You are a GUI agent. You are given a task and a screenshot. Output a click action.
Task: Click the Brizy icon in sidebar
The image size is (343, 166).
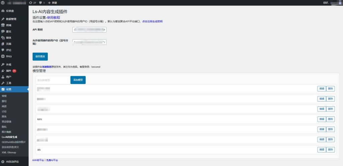[3, 56]
